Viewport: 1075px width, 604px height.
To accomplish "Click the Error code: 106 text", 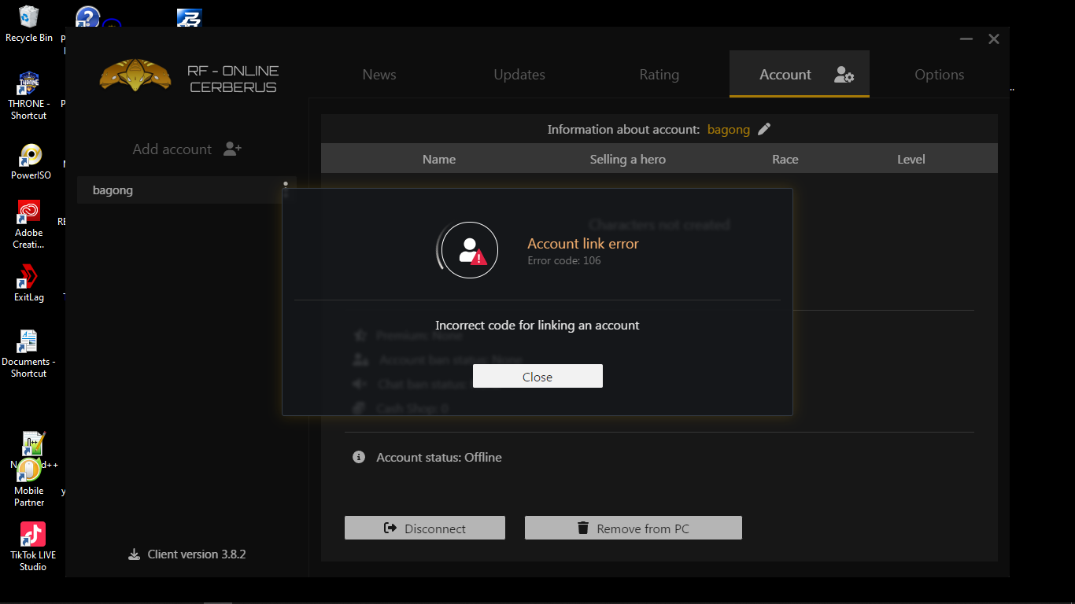I will pos(564,260).
